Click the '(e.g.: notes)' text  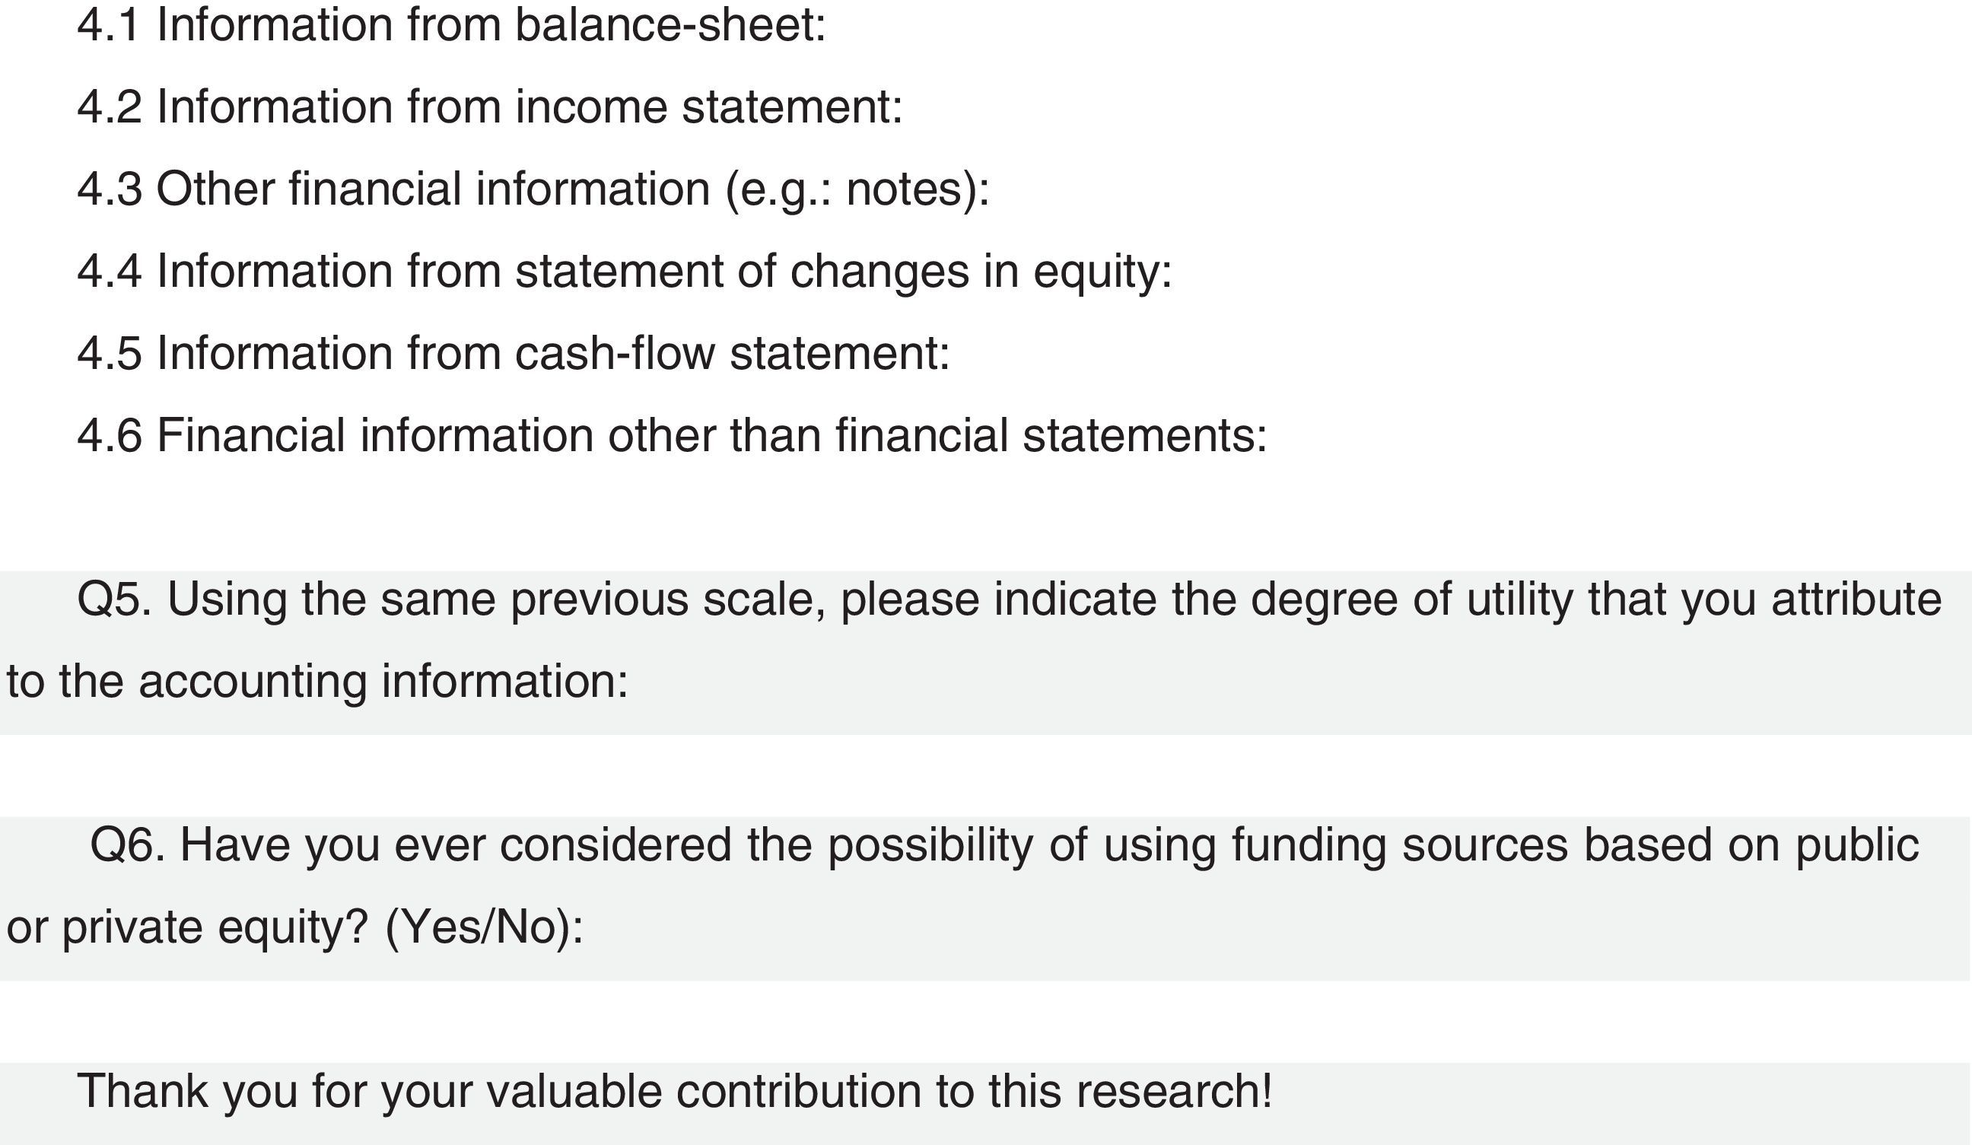click(857, 189)
